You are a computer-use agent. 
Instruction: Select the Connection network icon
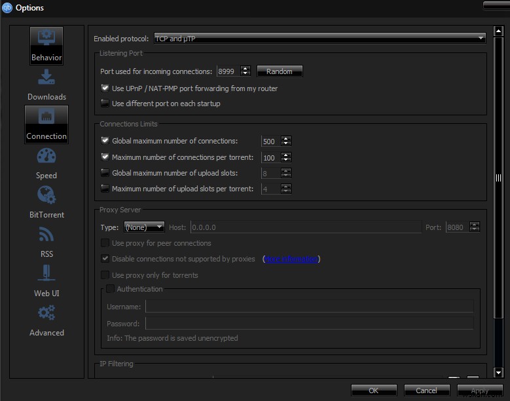point(46,116)
